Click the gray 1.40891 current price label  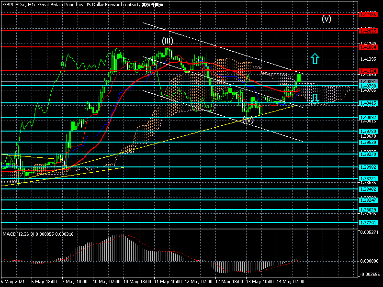coord(368,81)
